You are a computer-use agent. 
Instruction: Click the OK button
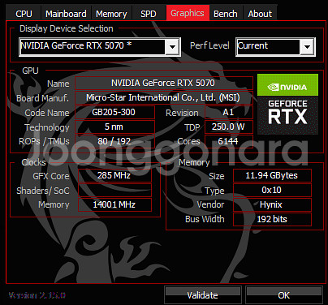point(284,295)
